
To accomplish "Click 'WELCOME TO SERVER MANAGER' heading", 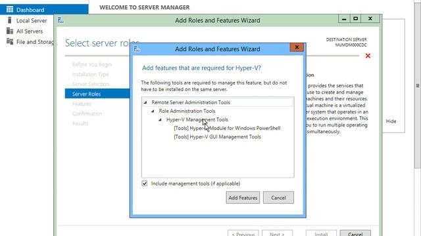I will [145, 7].
